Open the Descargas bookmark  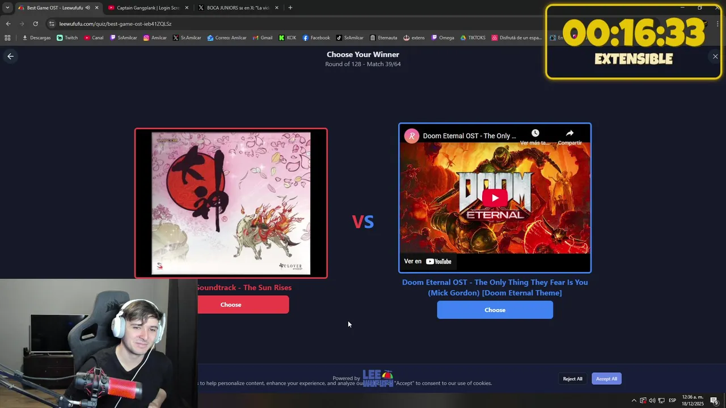[36, 38]
